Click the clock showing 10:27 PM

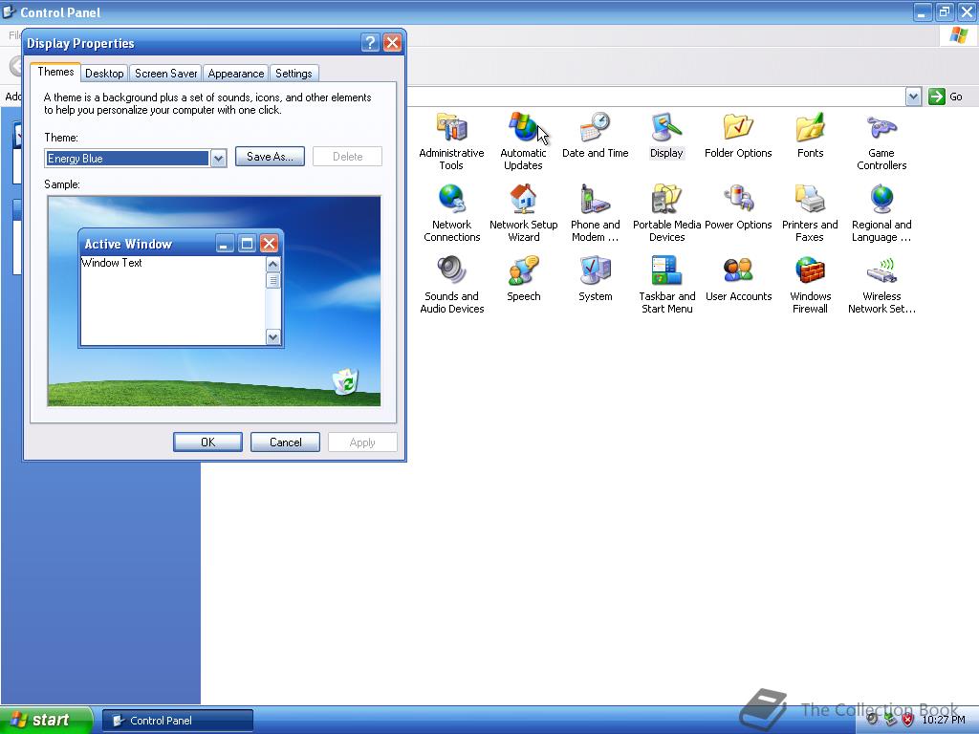click(944, 720)
